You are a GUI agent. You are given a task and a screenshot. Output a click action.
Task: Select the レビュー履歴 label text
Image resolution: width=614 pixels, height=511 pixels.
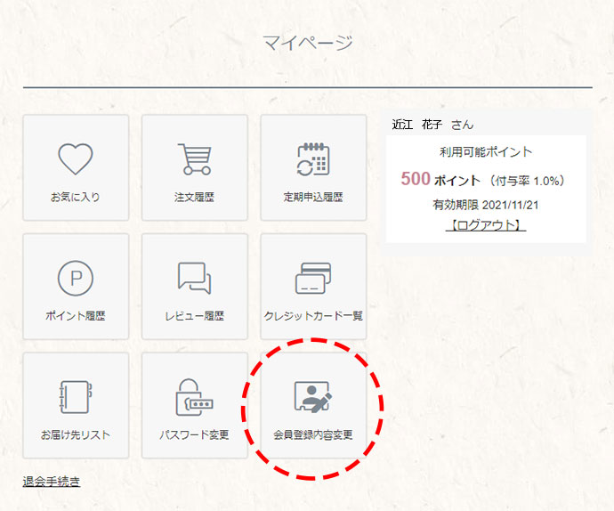pos(194,316)
